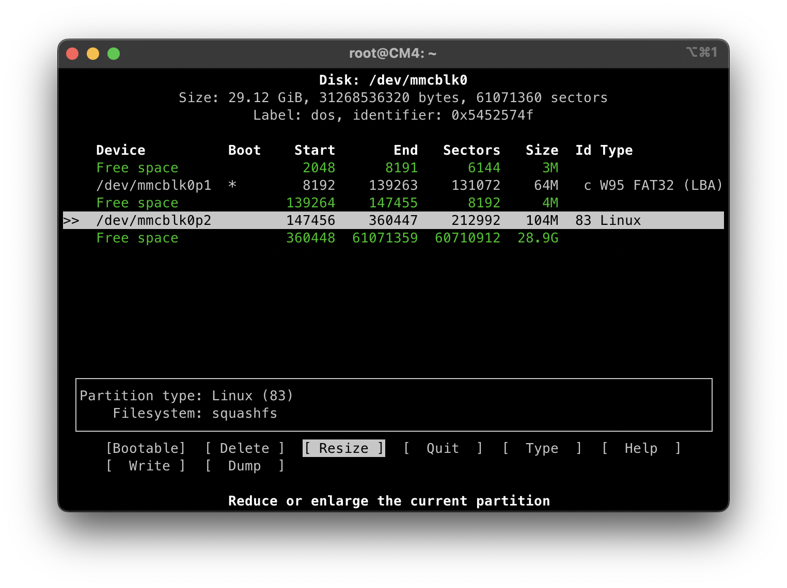The image size is (787, 588).
Task: Click the Delete partition option
Action: (244, 448)
